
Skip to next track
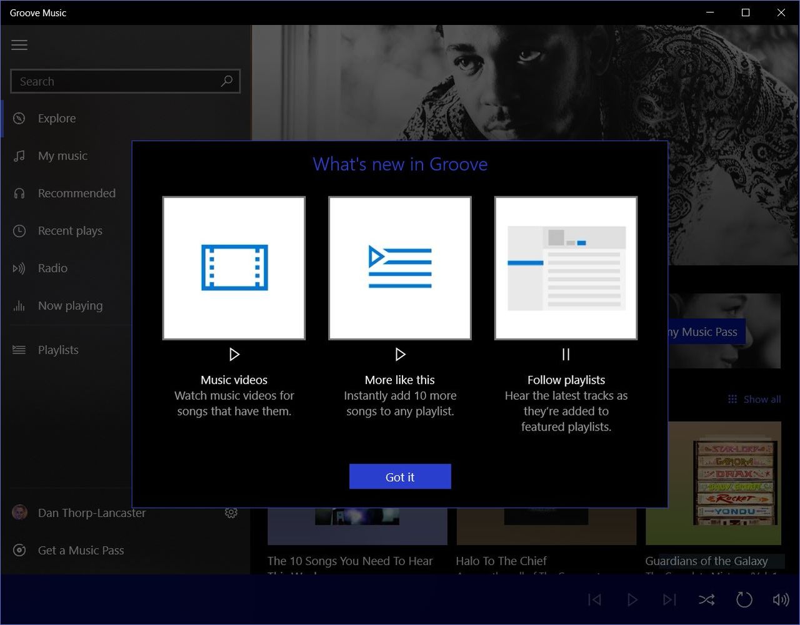click(x=669, y=600)
